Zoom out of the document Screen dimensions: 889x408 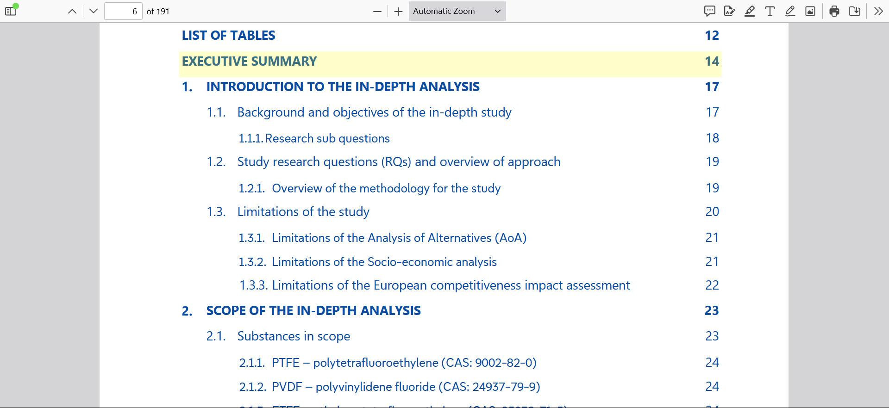[377, 12]
